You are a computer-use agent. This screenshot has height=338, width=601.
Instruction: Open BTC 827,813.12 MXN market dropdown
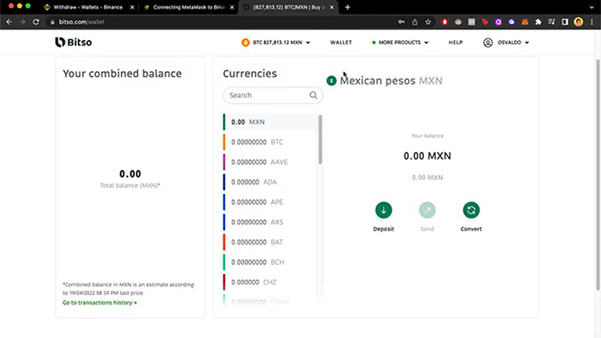point(276,43)
